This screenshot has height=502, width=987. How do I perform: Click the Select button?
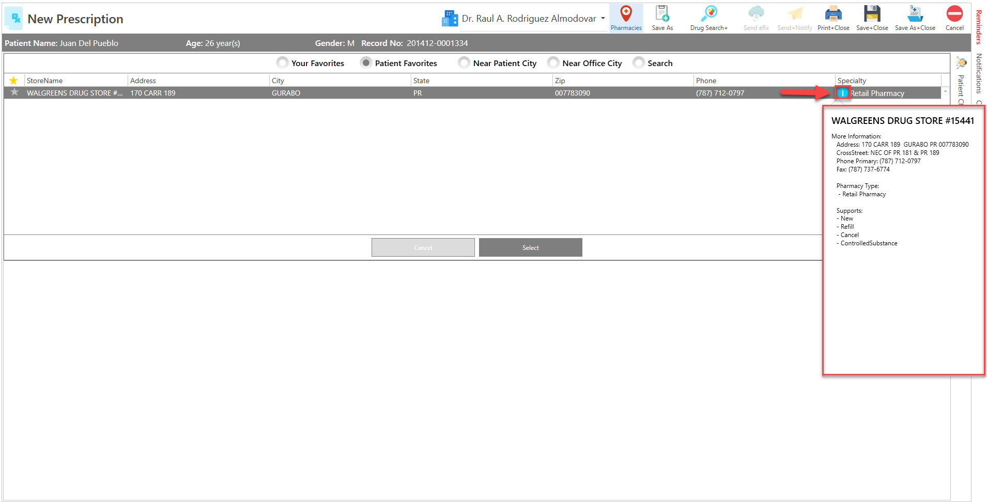530,247
